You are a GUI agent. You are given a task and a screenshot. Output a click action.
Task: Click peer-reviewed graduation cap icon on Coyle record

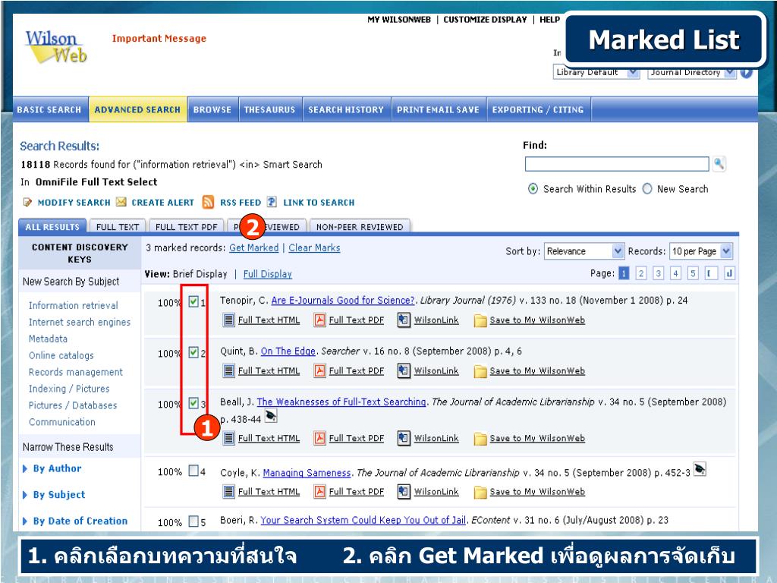(x=700, y=468)
